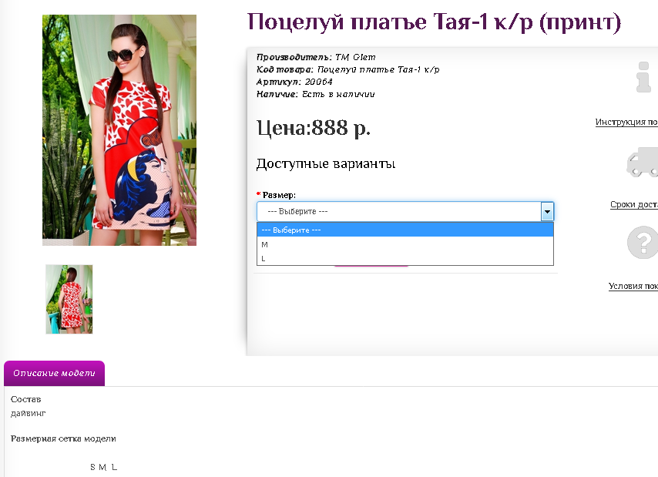Click the delivery truck icon
Screen dimensions: 658x477
point(643,162)
